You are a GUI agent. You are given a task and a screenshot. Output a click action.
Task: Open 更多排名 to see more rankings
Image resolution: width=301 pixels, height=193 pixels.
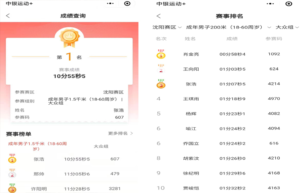[120, 133]
